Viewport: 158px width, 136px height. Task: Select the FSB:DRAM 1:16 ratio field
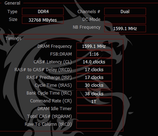point(94,54)
